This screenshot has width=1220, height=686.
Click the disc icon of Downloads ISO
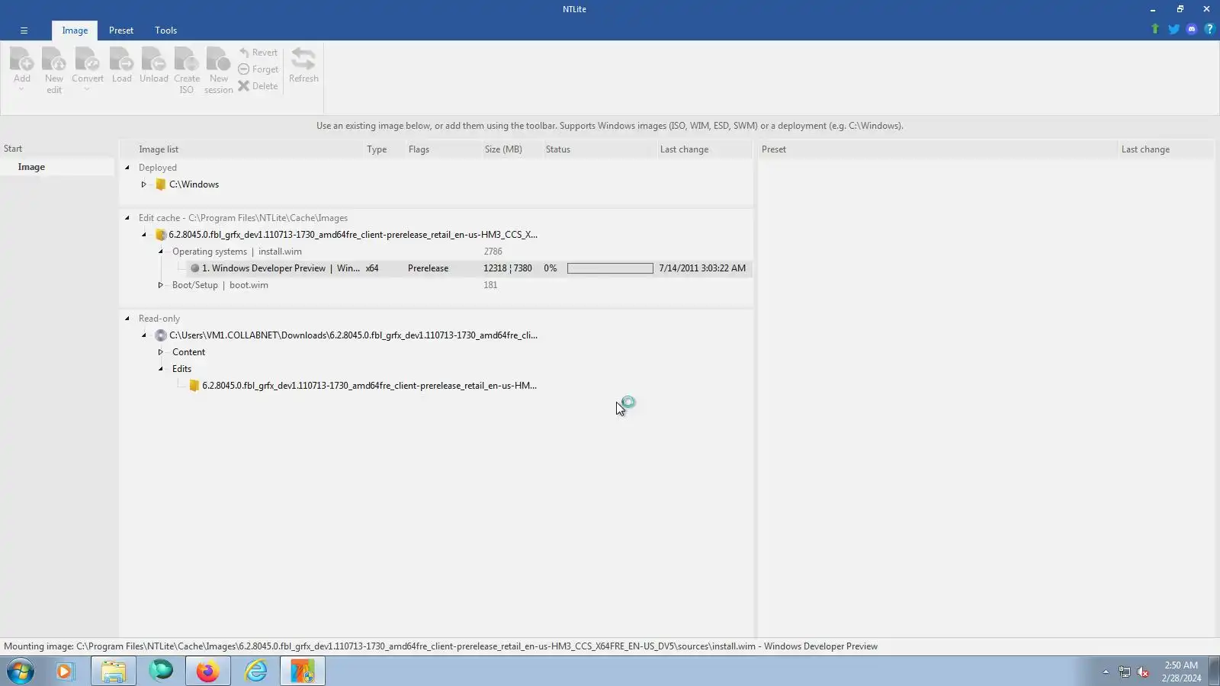(161, 335)
